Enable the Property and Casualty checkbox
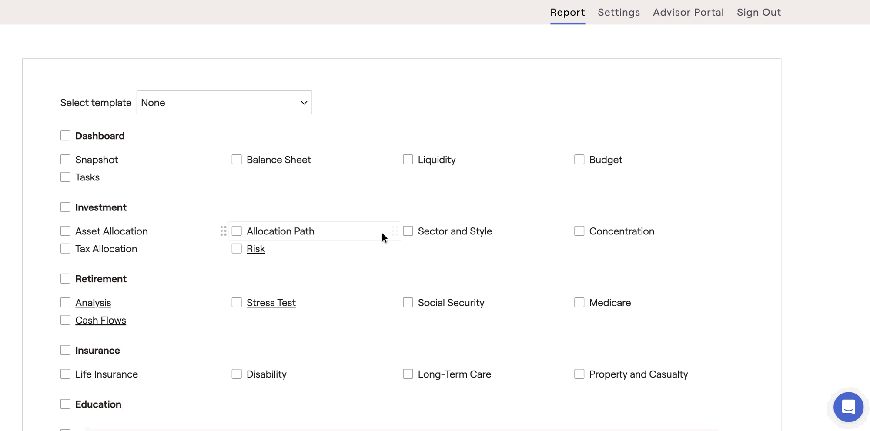 pos(579,374)
